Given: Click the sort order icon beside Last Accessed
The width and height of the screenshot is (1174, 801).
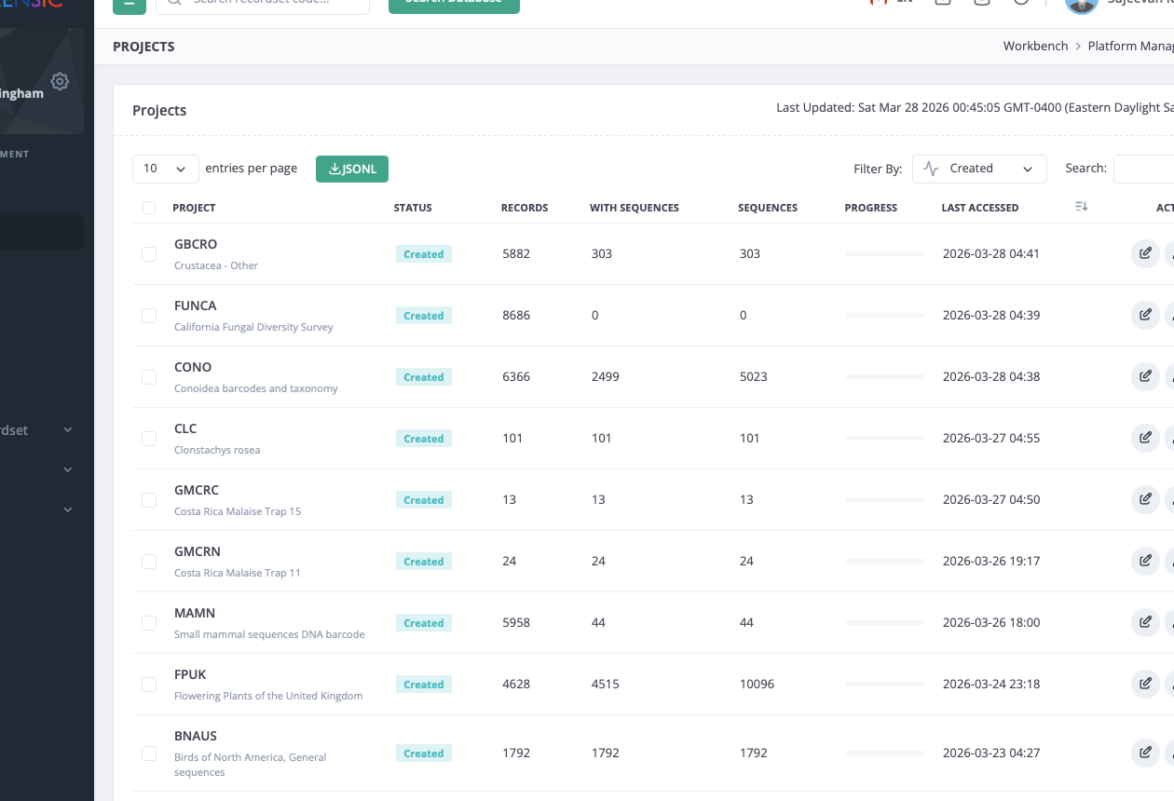Looking at the screenshot, I should coord(1081,207).
